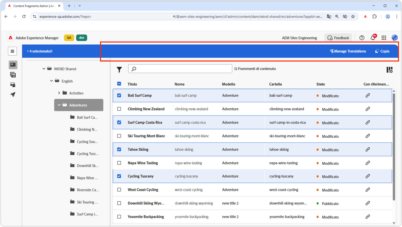Toggle the hamburger side menu
The height and width of the screenshot is (227, 402).
coord(12,51)
